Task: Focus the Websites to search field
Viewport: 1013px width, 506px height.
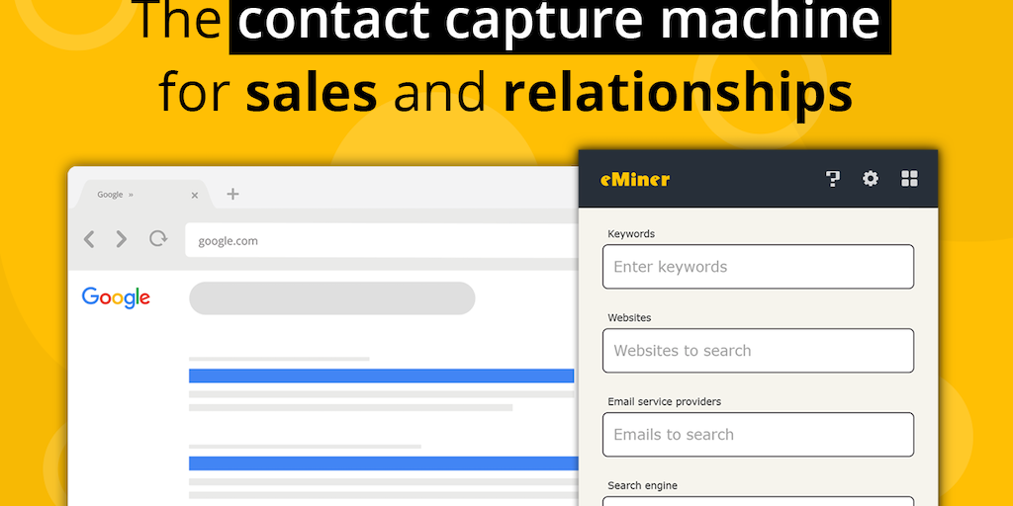Action: pyautogui.click(x=758, y=351)
